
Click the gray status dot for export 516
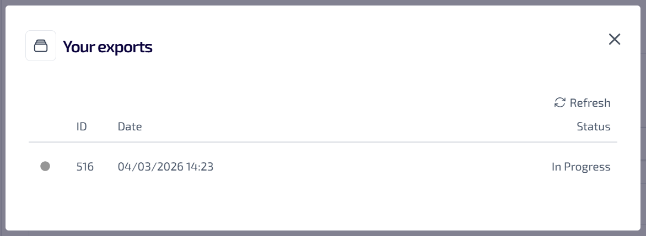coord(45,166)
